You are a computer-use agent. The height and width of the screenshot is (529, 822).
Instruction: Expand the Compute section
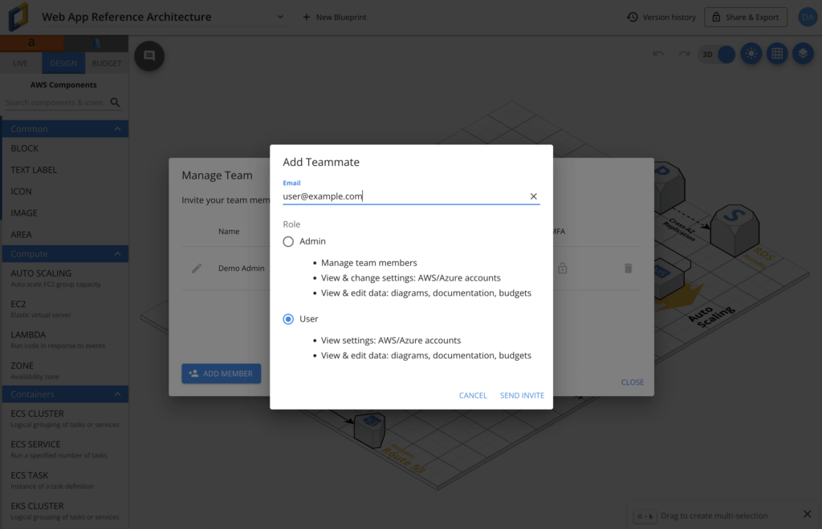pos(64,252)
